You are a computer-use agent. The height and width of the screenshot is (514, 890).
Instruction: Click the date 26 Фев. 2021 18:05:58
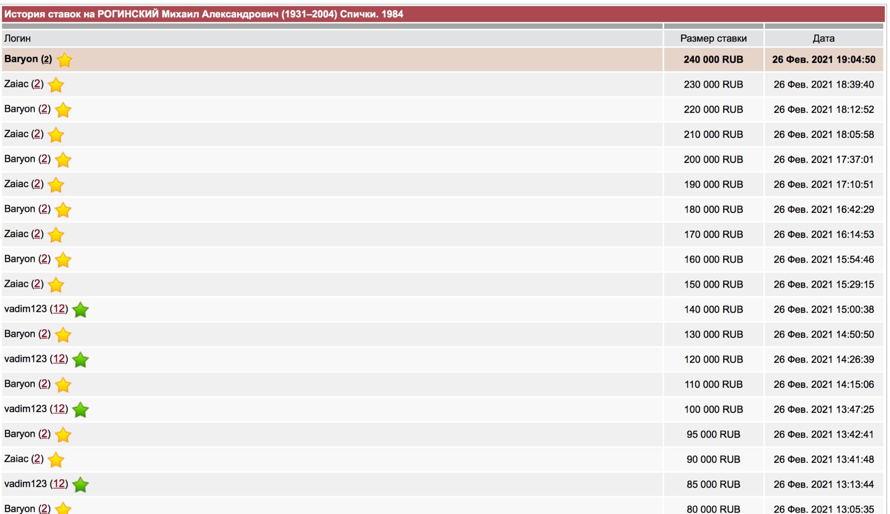click(x=823, y=134)
